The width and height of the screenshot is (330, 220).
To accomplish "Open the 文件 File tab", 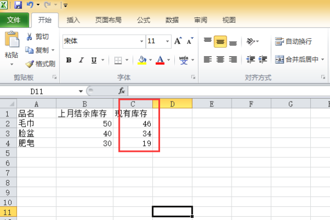I will tap(14, 20).
